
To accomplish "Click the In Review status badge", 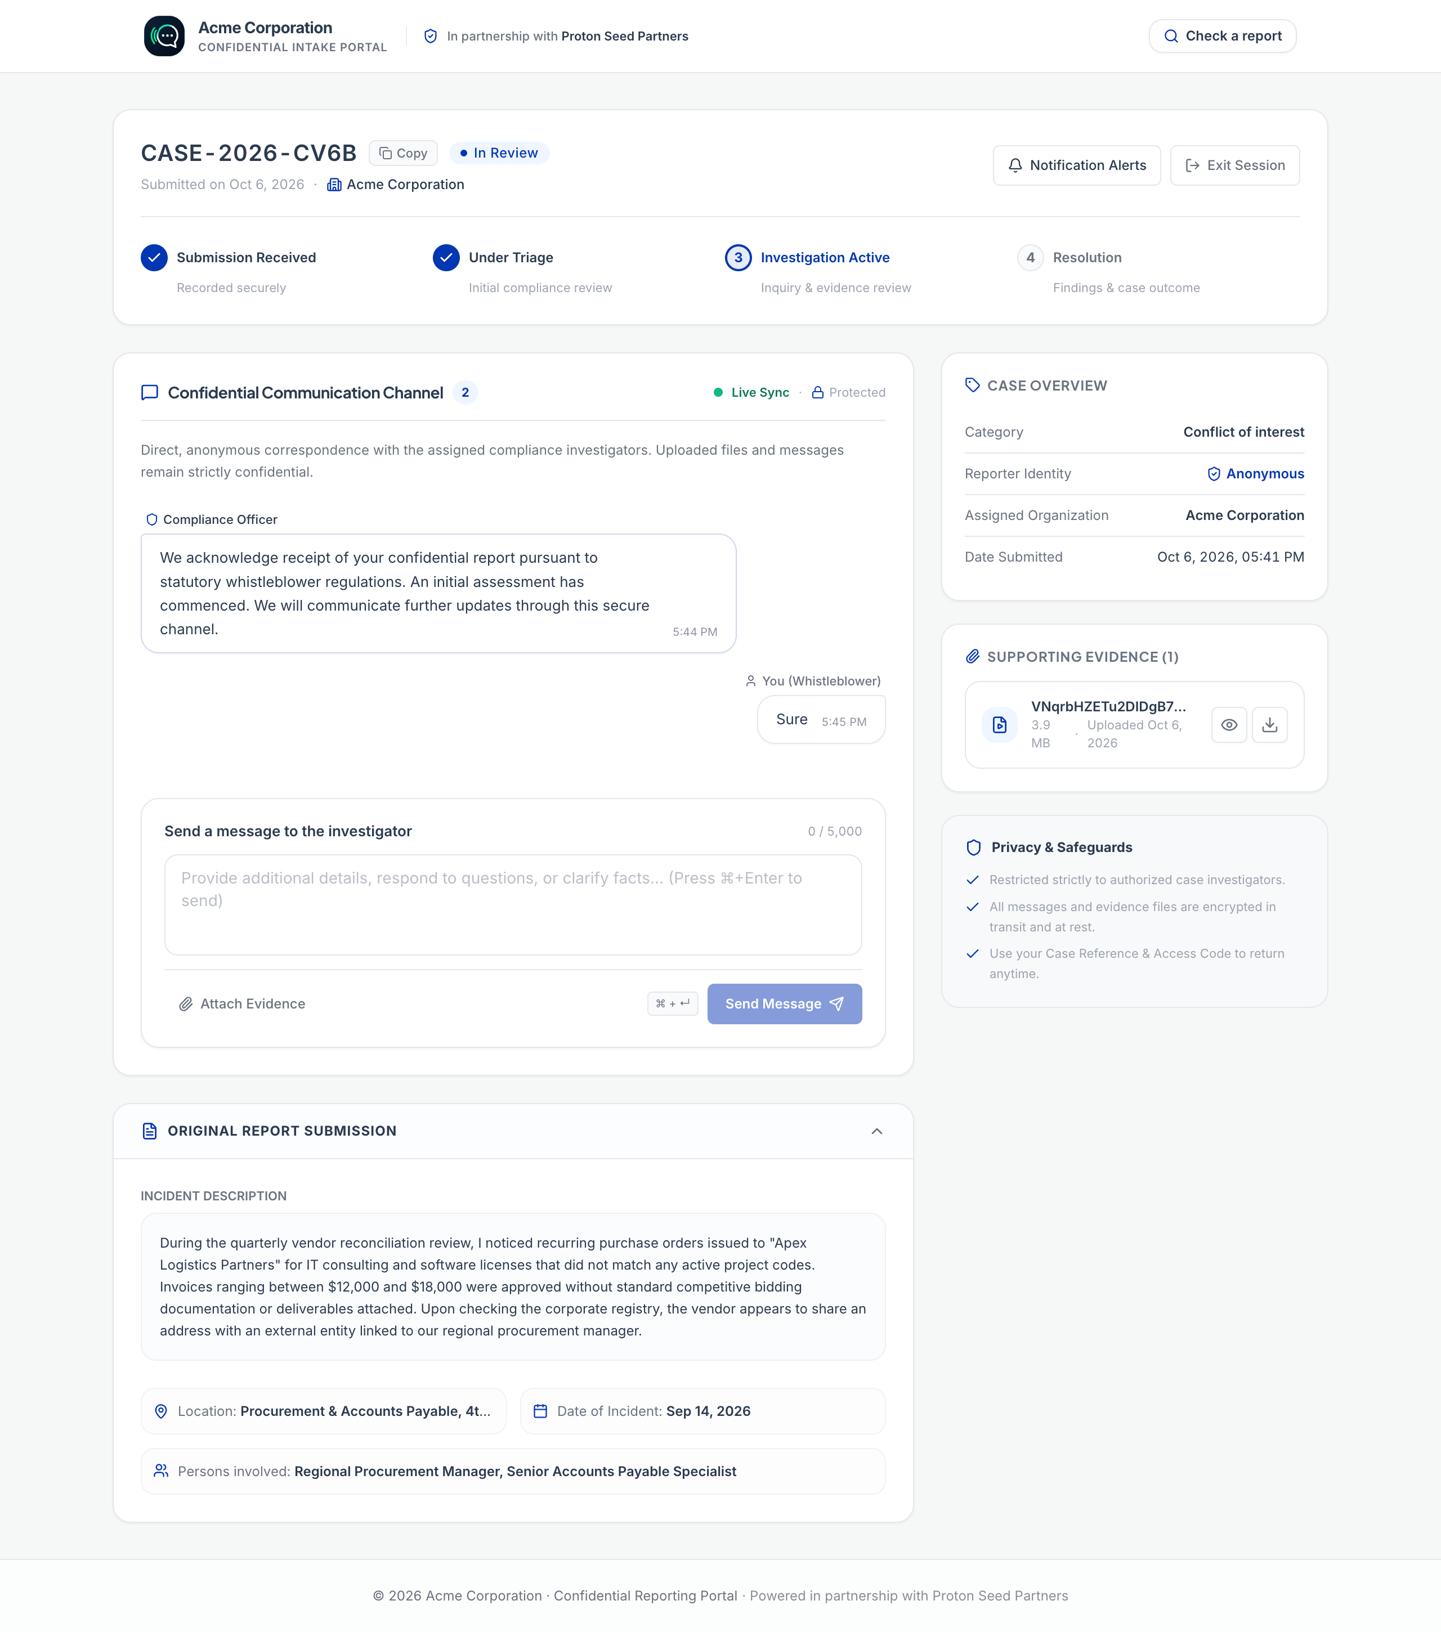I will click(499, 153).
